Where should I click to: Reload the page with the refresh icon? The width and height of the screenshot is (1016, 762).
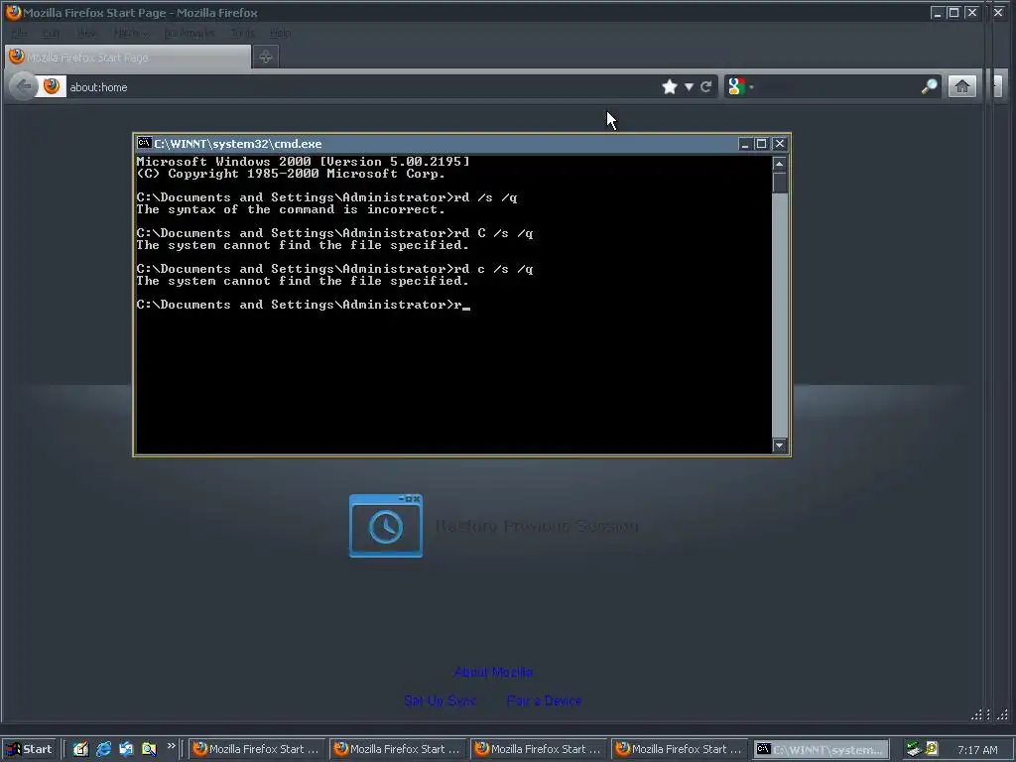tap(706, 87)
